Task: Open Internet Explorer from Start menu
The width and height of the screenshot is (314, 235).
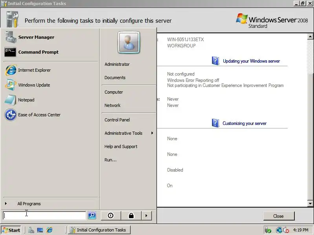Action: pyautogui.click(x=11, y=70)
